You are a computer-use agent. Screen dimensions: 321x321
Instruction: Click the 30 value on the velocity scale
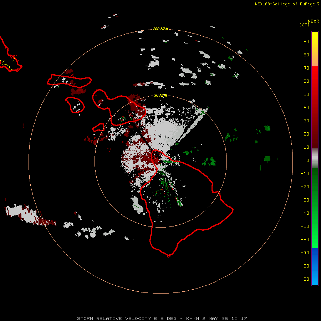click(306, 121)
